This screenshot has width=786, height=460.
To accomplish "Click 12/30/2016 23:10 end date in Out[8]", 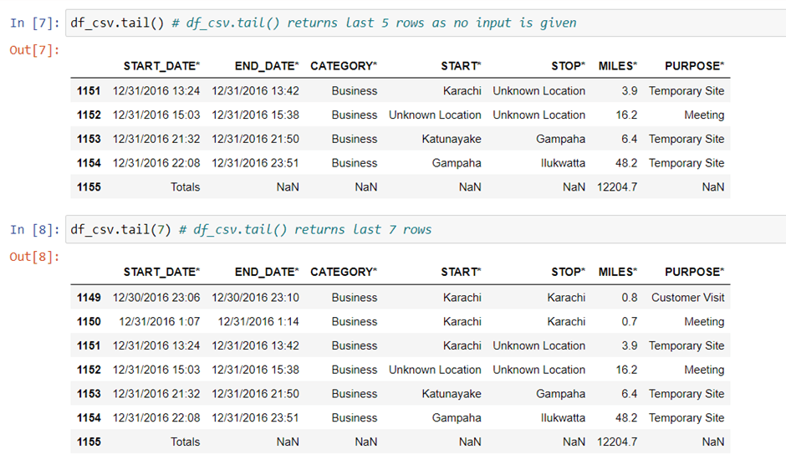I will (x=255, y=298).
